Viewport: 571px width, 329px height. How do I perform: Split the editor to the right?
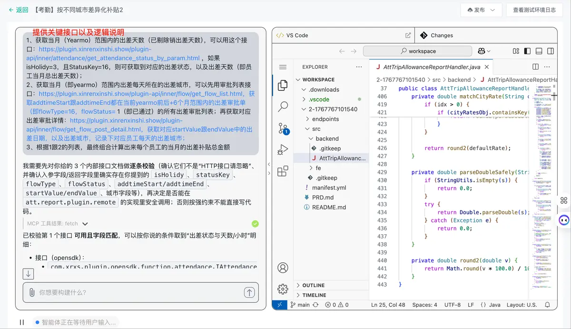[536, 67]
